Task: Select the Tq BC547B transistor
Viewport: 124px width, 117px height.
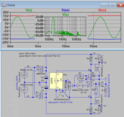Action: point(63,94)
